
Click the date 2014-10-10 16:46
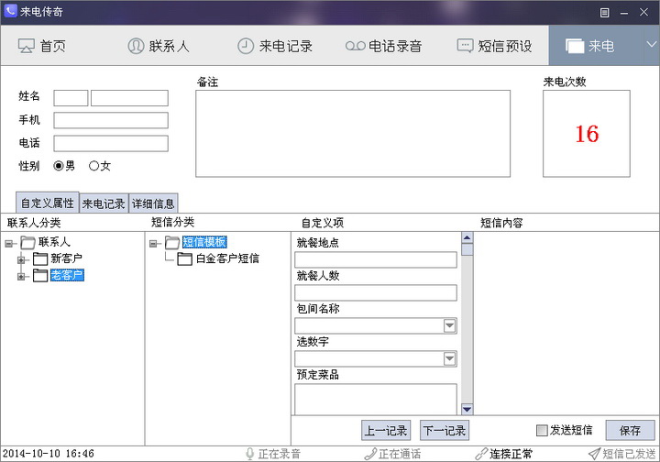[48, 454]
